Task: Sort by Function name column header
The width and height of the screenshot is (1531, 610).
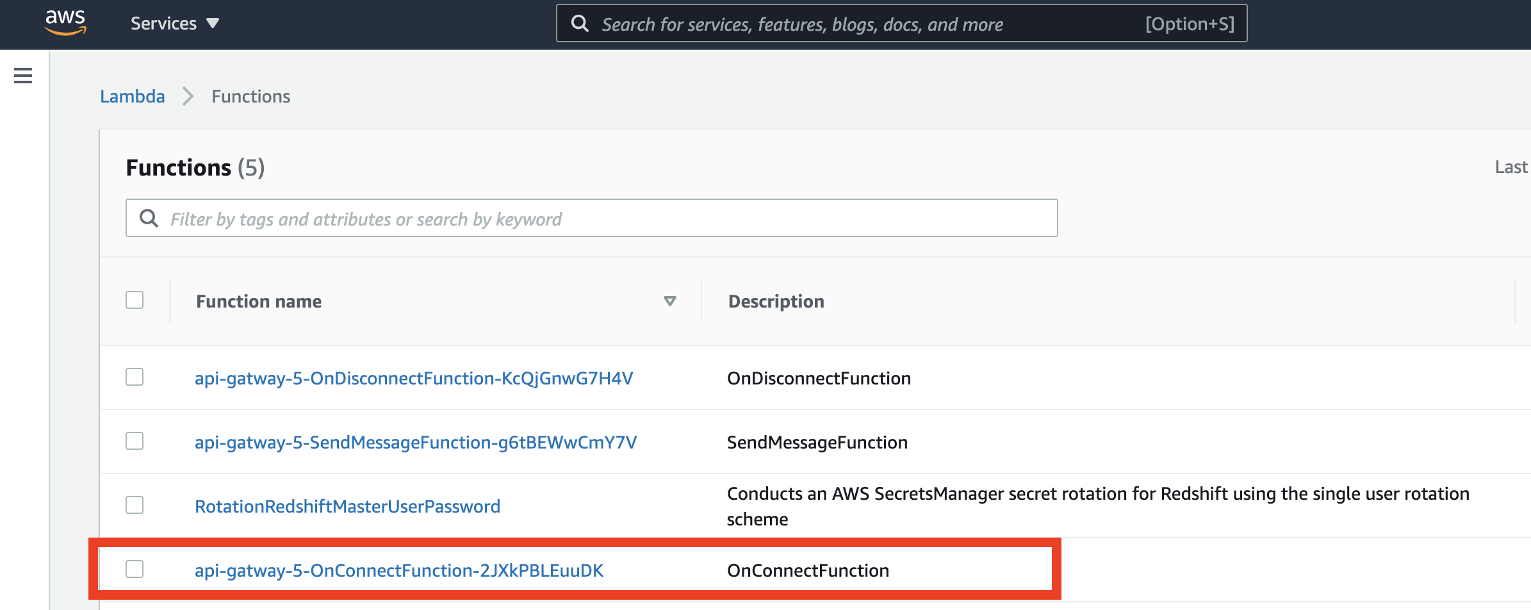Action: point(259,301)
